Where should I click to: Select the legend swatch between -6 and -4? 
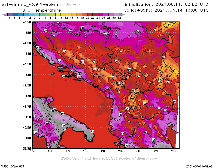[21, 15]
